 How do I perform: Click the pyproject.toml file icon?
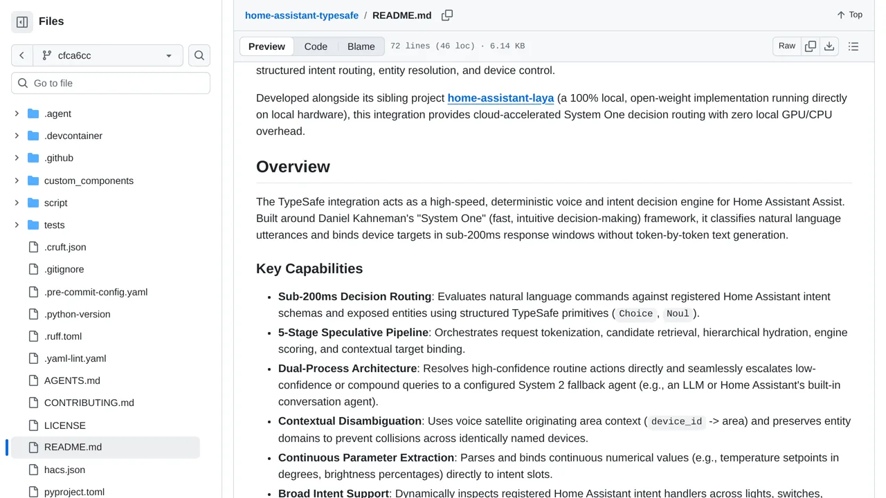(33, 492)
